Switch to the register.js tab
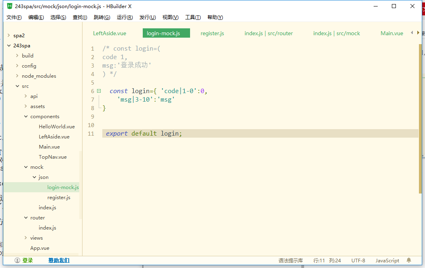Screen dimensions: 425x268 click(x=212, y=33)
